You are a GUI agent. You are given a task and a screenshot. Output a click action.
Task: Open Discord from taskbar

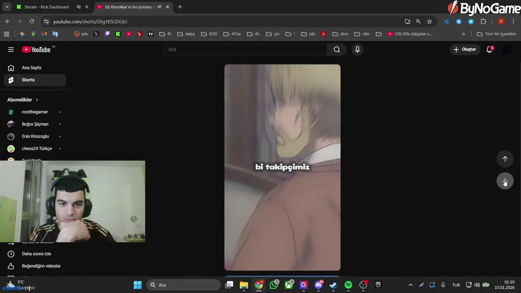click(319, 285)
